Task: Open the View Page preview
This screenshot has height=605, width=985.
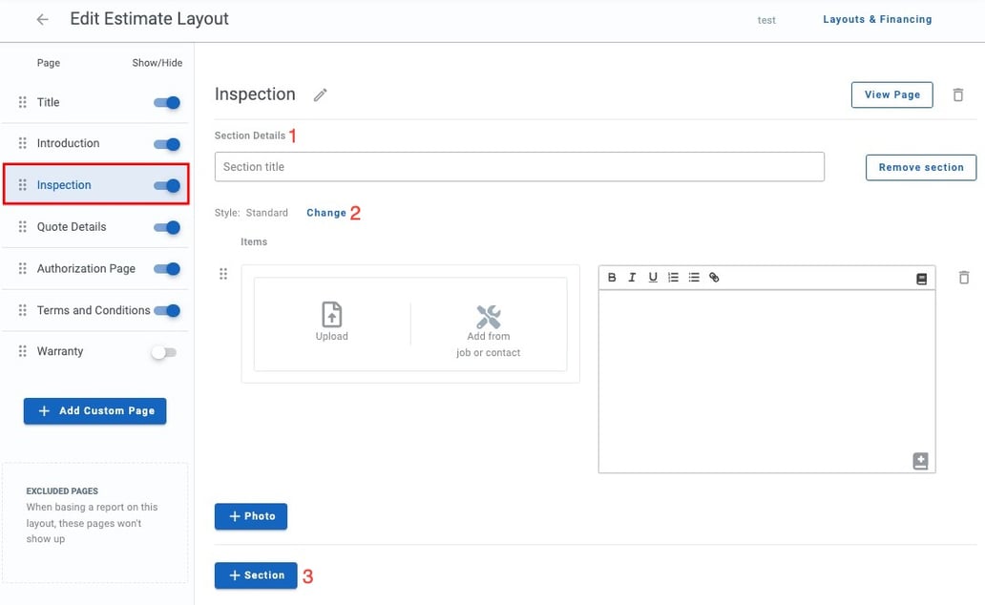Action: (891, 94)
